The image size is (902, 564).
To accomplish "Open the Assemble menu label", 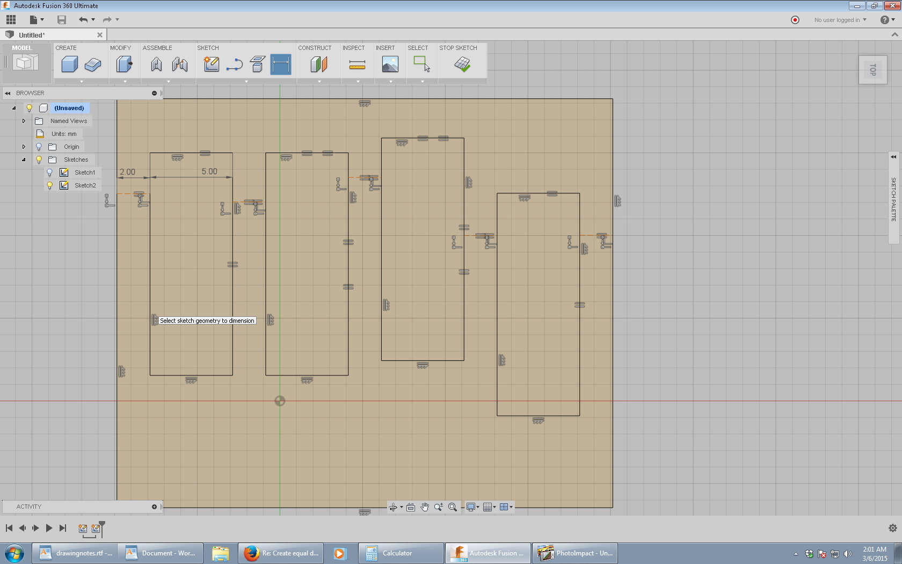I will tap(157, 48).
